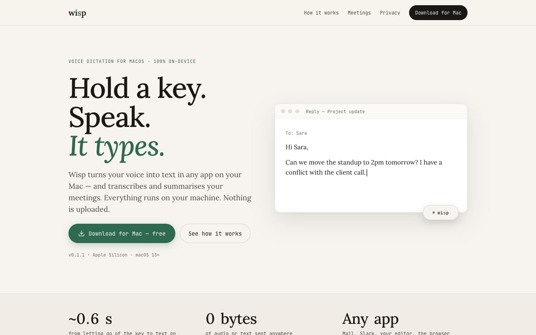Click the green Download for Mac — free button
The image size is (536, 335).
point(122,233)
